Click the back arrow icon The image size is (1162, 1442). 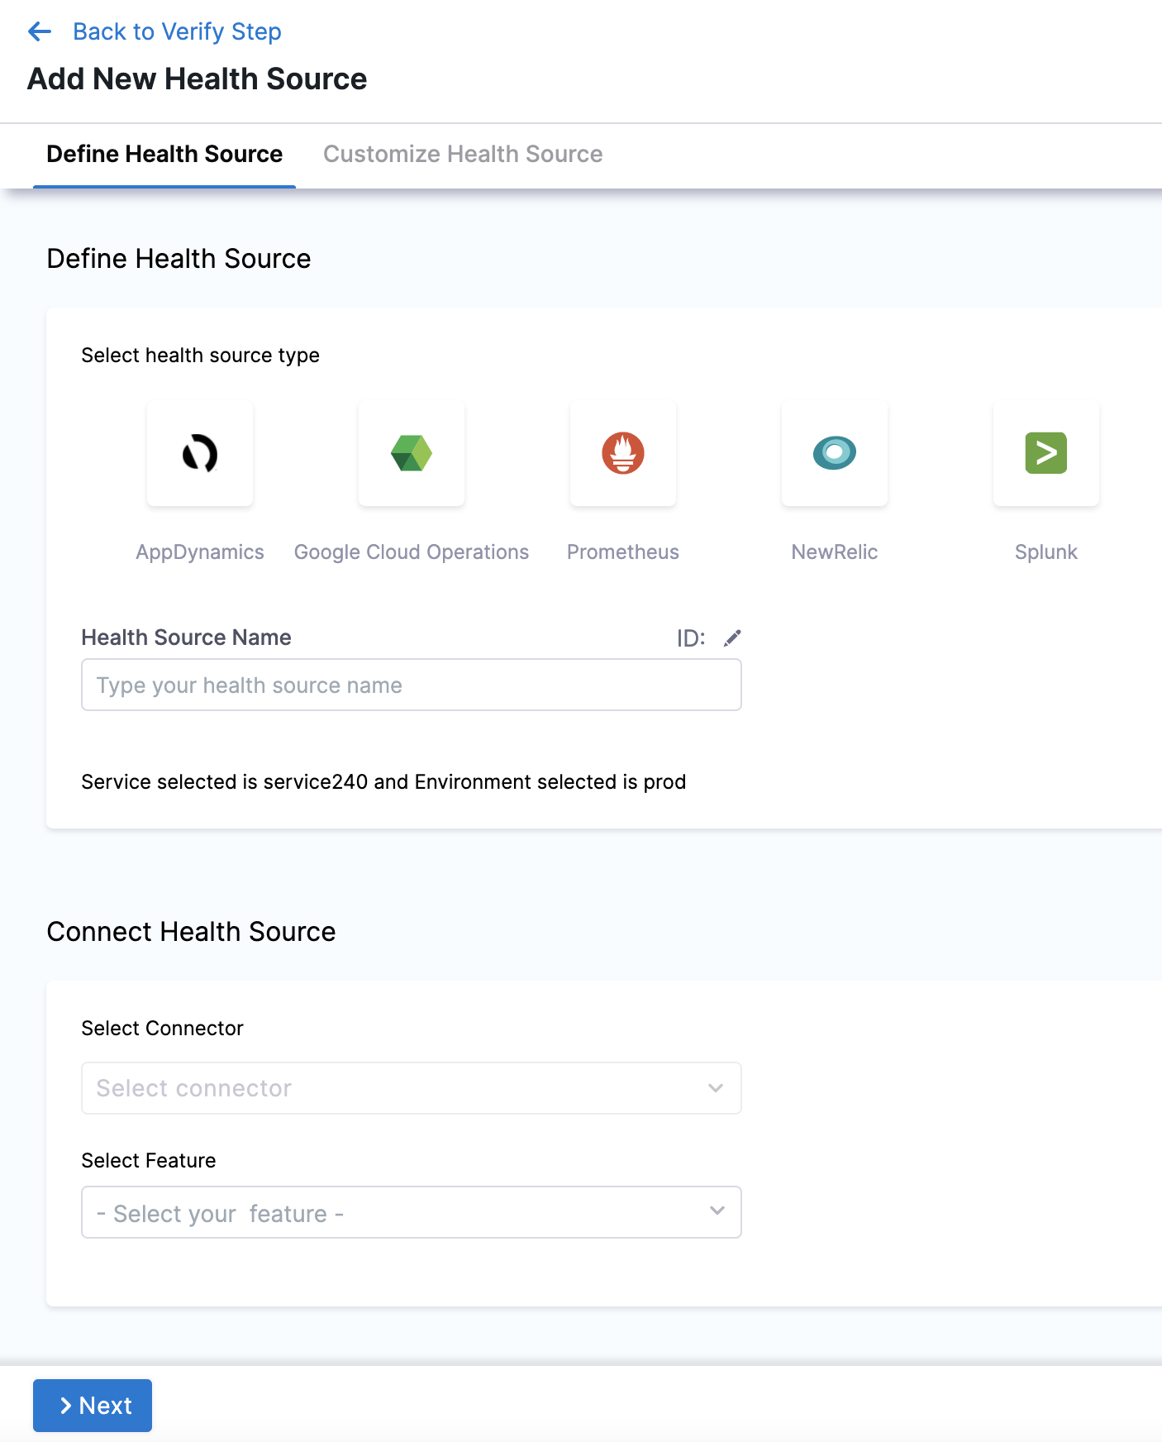tap(40, 32)
